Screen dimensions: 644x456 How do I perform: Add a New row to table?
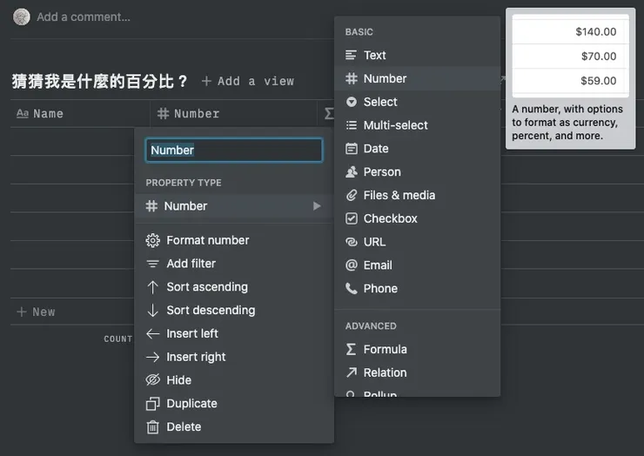pos(36,312)
